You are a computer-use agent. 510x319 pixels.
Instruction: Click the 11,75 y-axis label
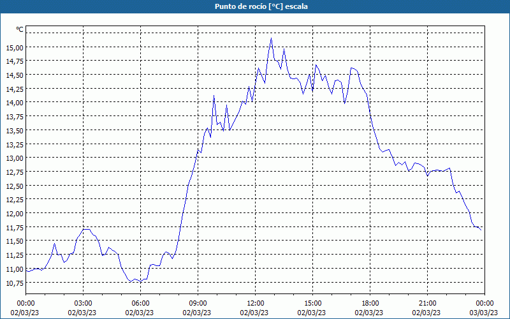coord(15,228)
